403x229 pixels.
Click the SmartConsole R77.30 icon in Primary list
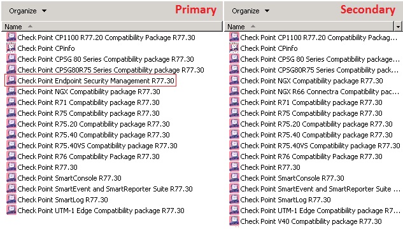tap(11, 177)
